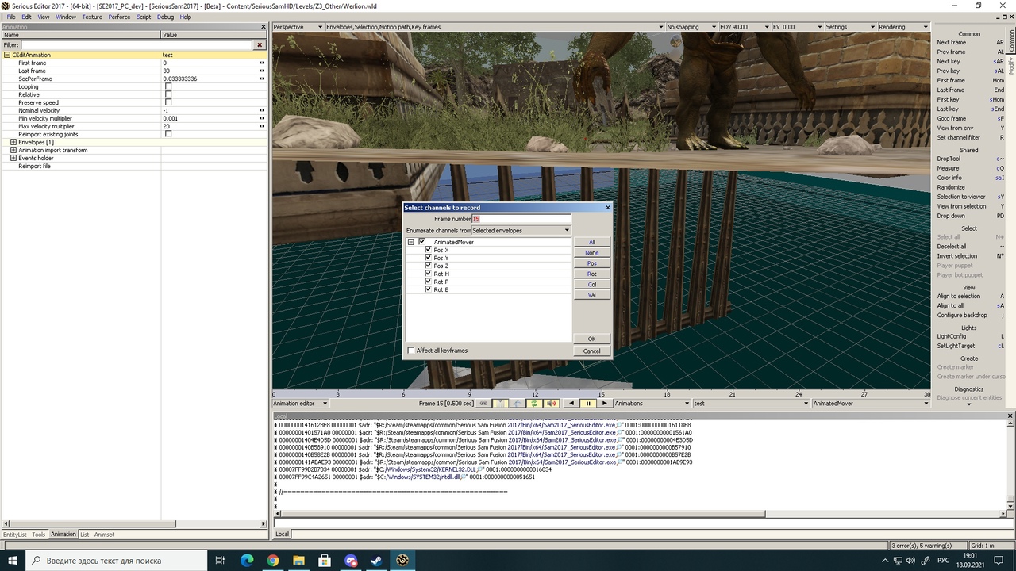The image size is (1016, 571).
Task: Uncheck the Pos.Z channel
Action: tap(429, 266)
